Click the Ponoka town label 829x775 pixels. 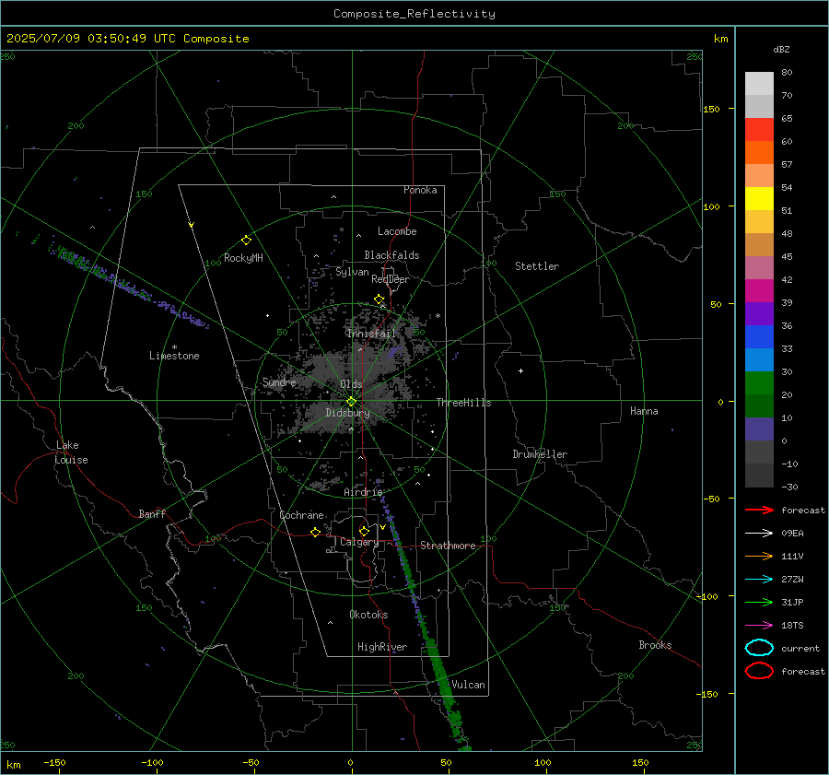point(420,190)
